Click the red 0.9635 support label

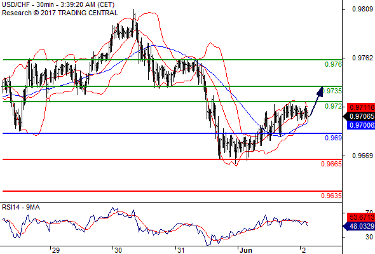(x=331, y=196)
